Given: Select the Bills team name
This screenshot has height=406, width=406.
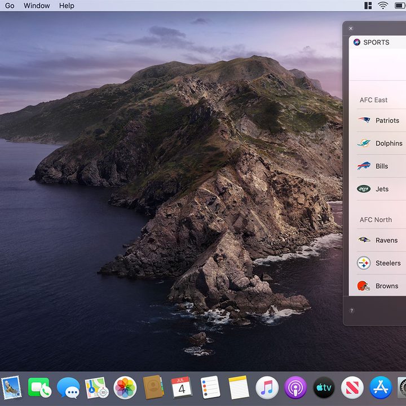Looking at the screenshot, I should point(382,166).
